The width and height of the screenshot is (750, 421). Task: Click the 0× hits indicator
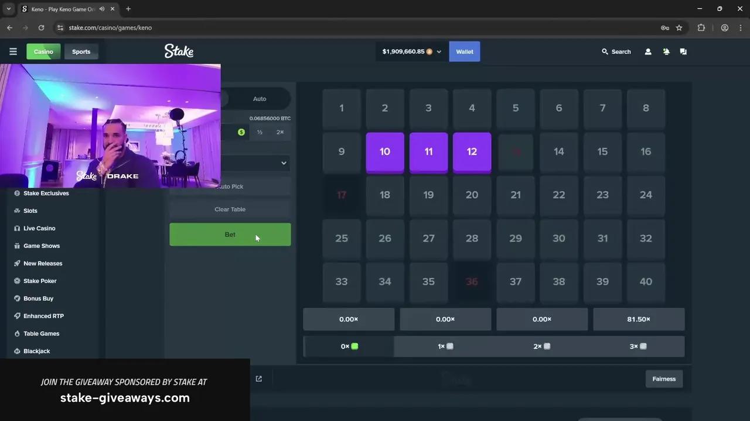point(349,346)
